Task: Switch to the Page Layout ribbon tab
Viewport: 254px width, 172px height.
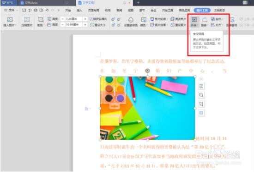Action: click(x=93, y=10)
